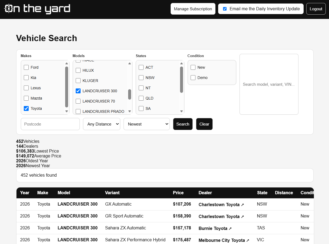Viewport: 329px width, 244px height.
Task: Click the Year column header
Action: pyautogui.click(x=25, y=193)
